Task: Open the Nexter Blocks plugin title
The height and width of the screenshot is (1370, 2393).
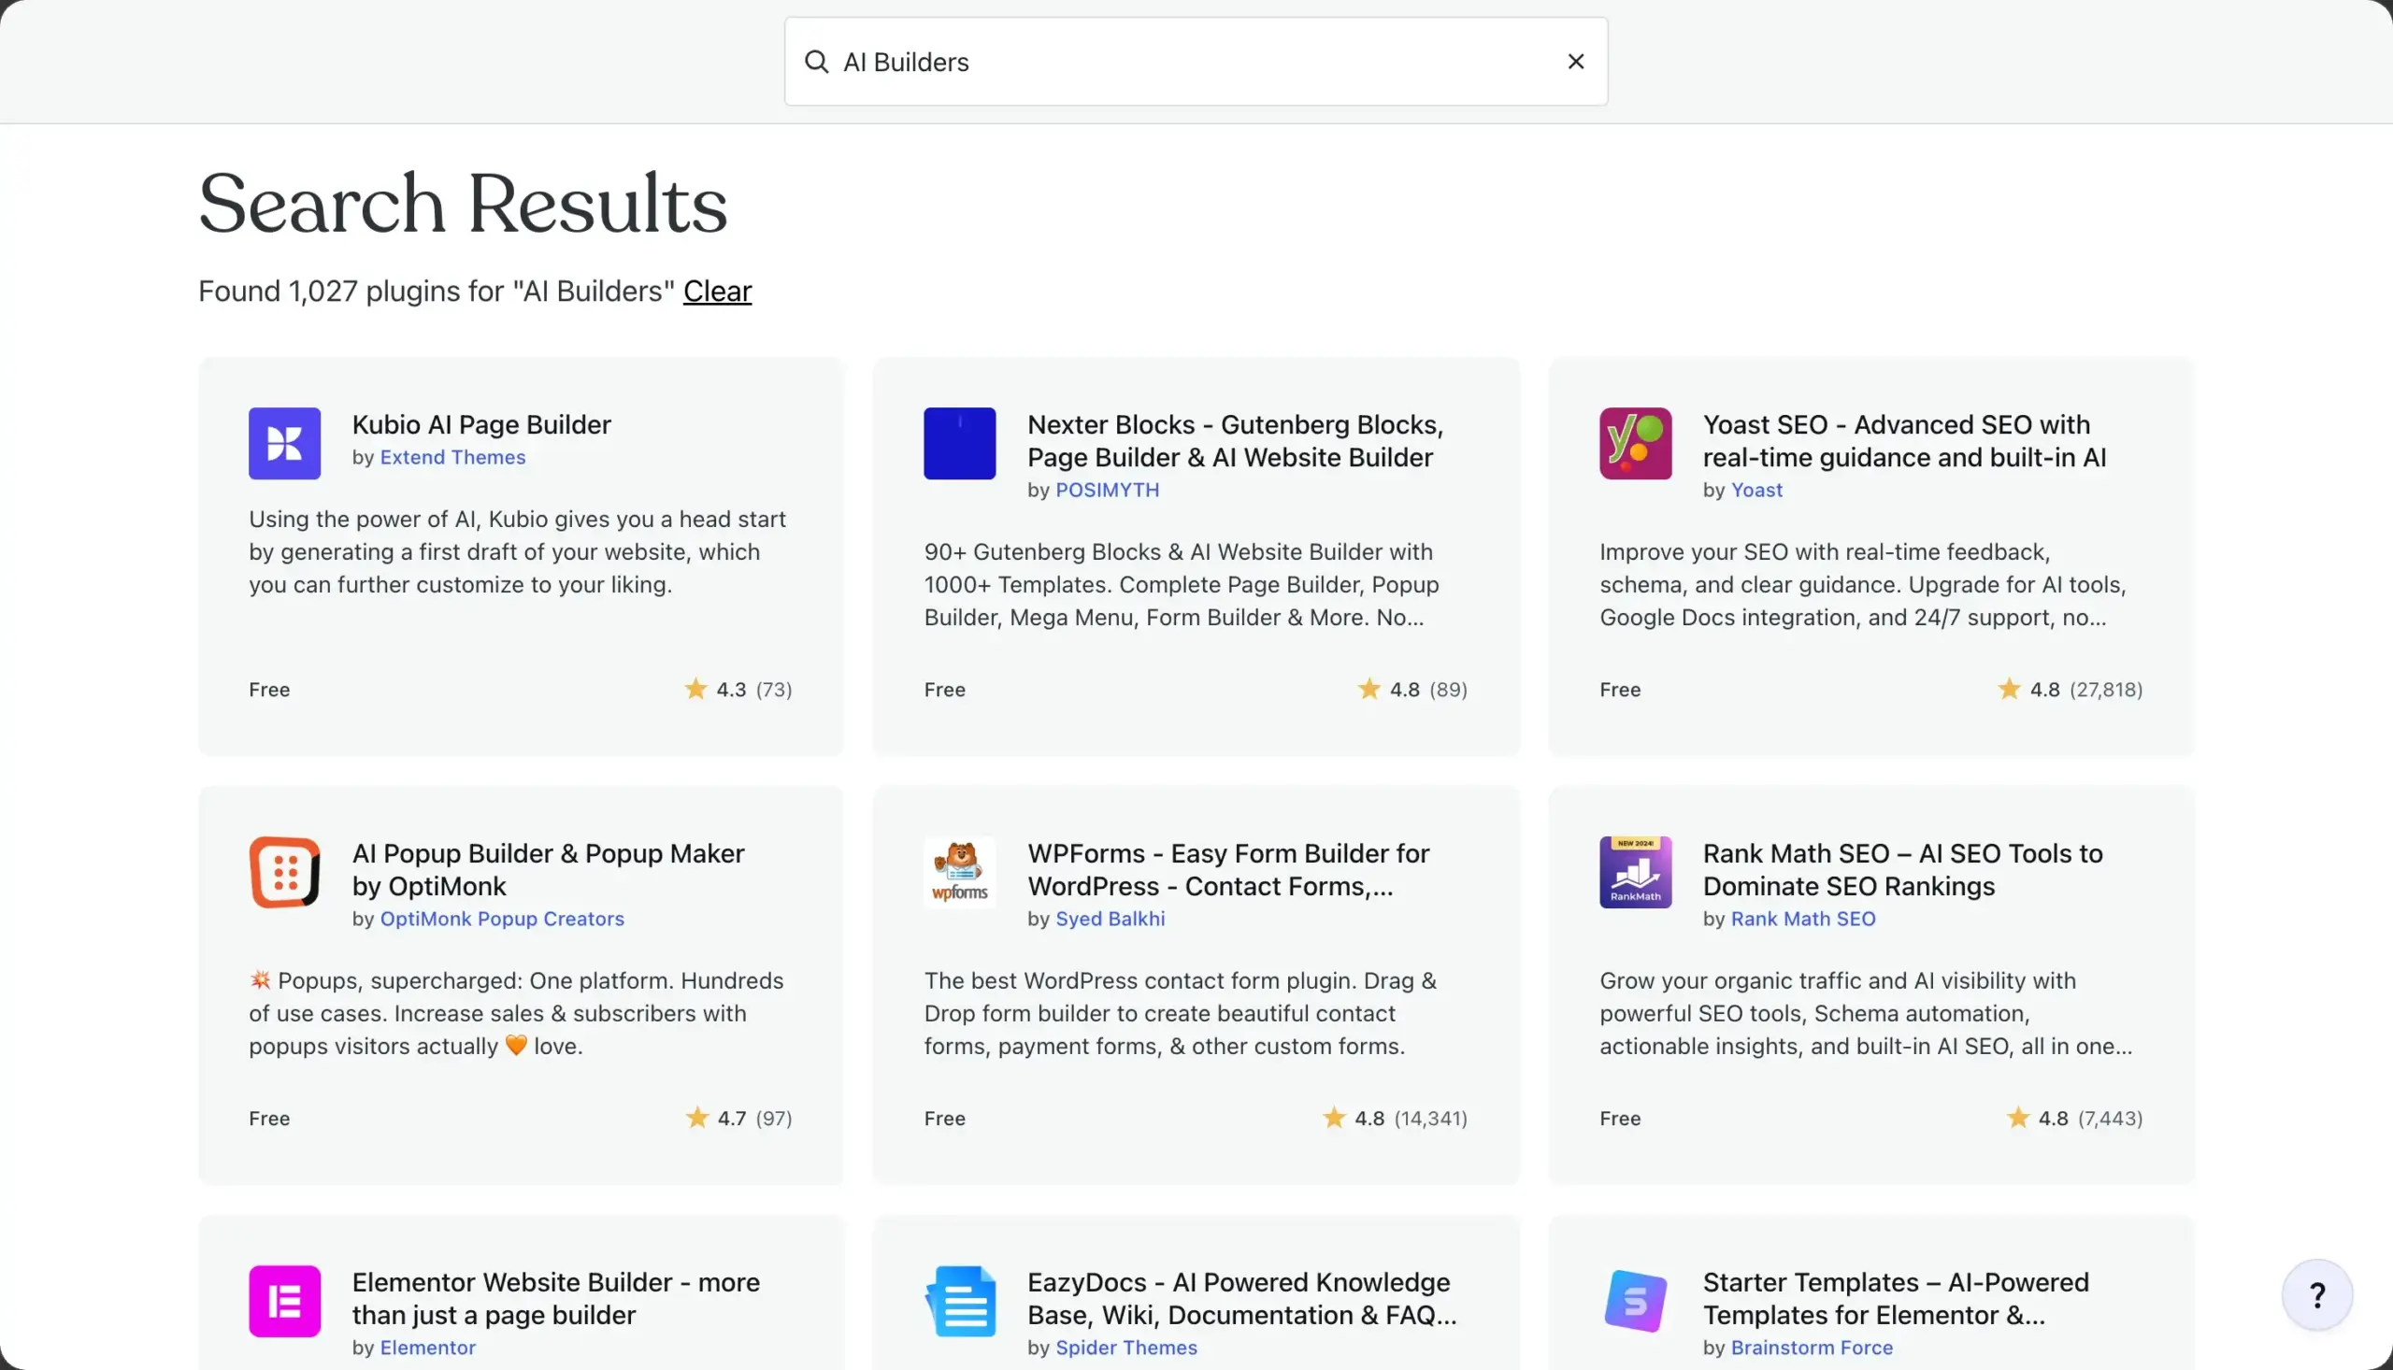Action: (1235, 440)
